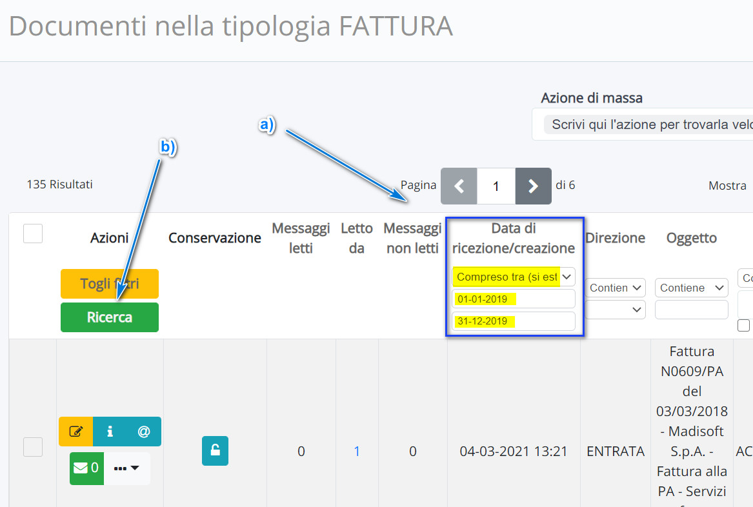Viewport: 753px width, 507px height.
Task: Click the Togli filtri button
Action: point(110,284)
